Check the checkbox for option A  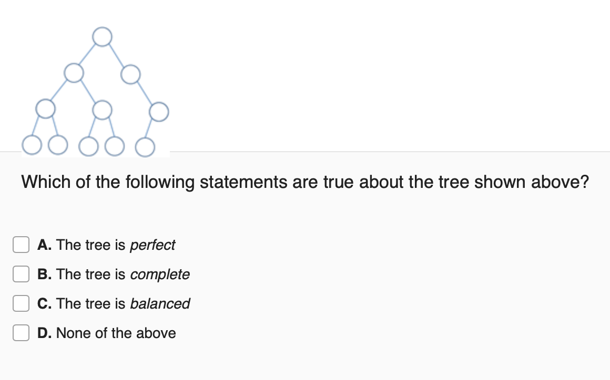[21, 245]
